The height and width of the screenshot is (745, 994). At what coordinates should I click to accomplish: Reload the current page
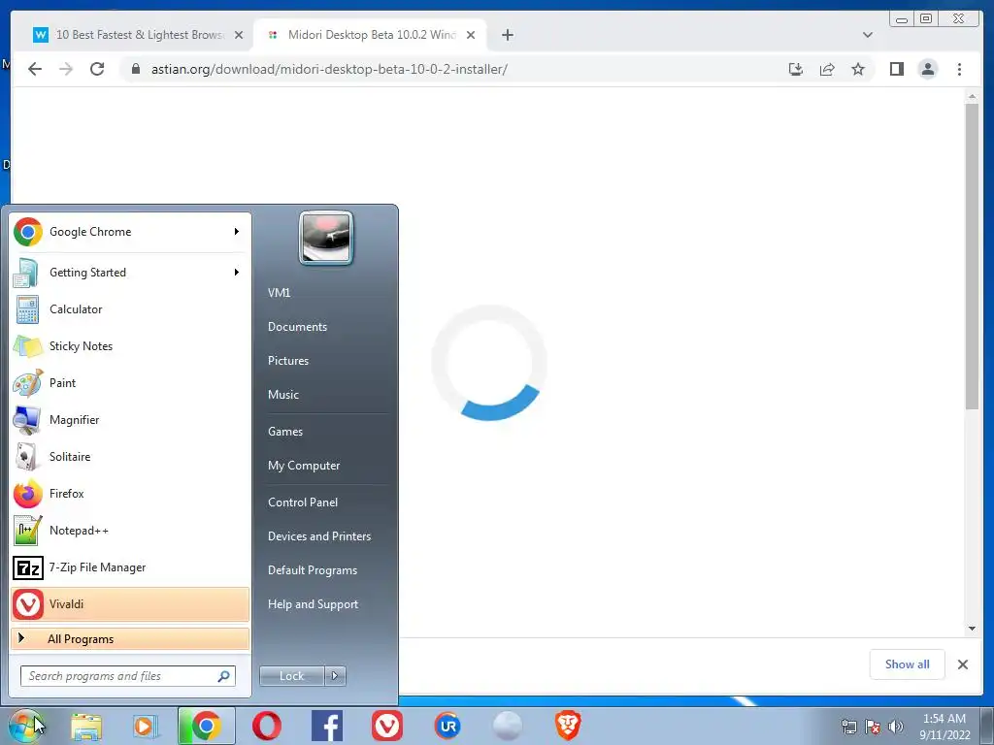pos(97,69)
